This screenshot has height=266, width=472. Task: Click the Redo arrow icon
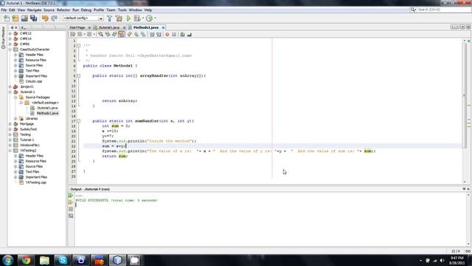point(54,18)
